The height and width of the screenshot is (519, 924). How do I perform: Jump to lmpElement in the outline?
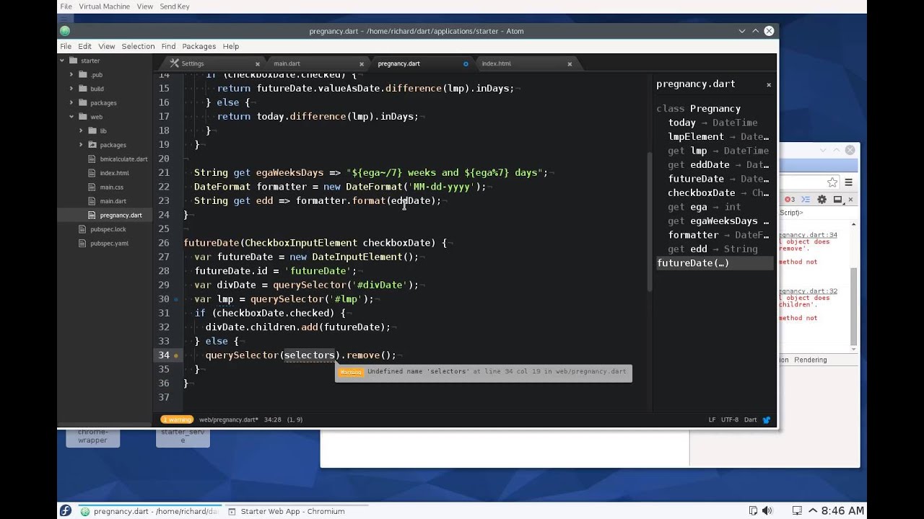(x=718, y=136)
